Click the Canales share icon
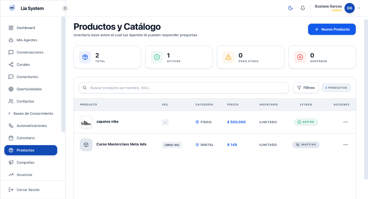368x199 pixels. coord(11,65)
